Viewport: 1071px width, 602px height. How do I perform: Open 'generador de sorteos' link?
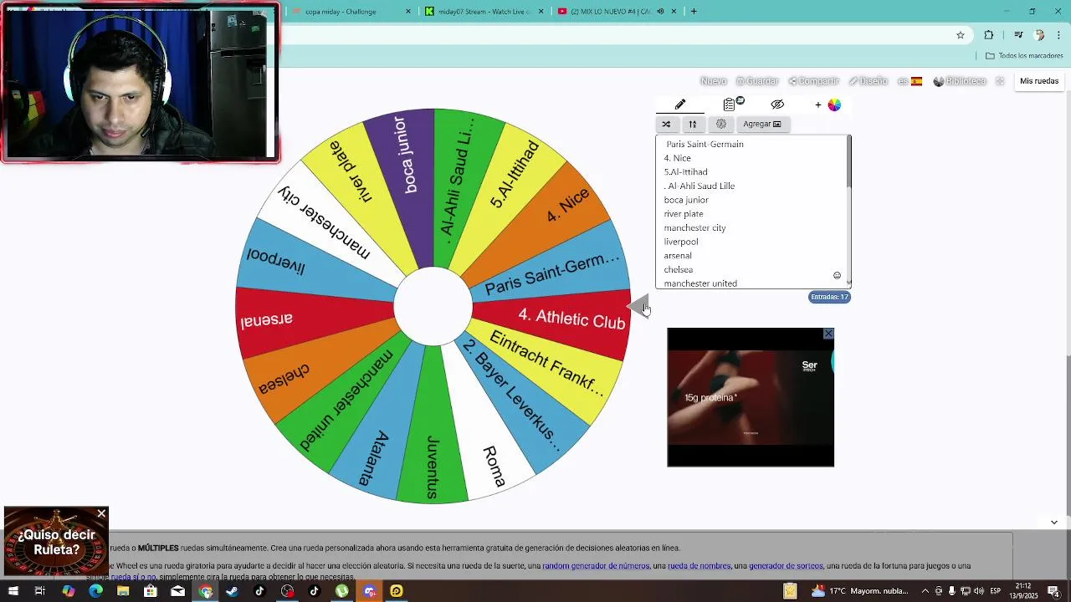point(786,566)
